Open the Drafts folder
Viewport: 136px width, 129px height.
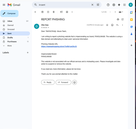[15, 38]
